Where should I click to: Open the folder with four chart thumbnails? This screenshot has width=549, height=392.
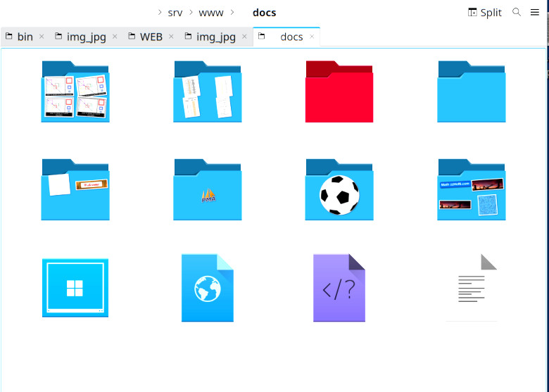(x=75, y=91)
